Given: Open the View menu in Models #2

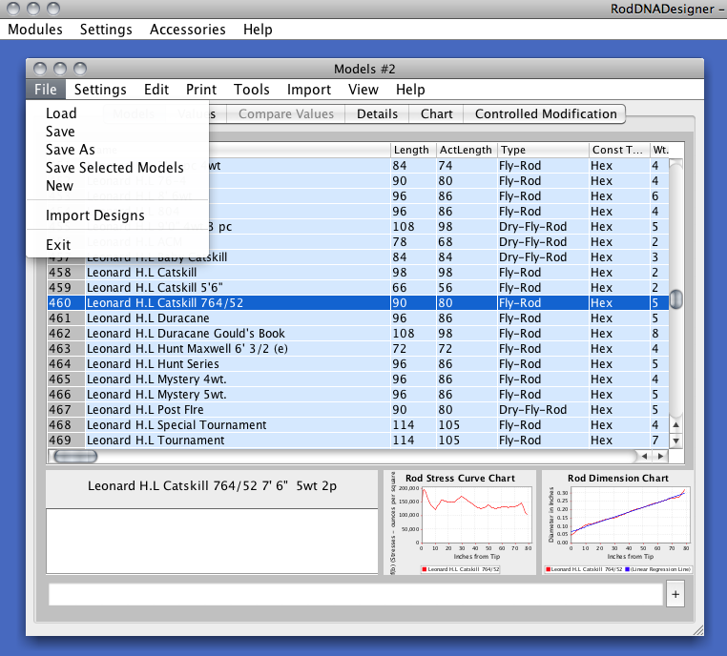Looking at the screenshot, I should tap(363, 89).
